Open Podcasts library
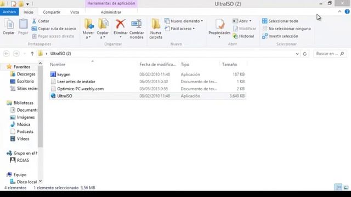This screenshot has width=351, height=197. pos(22,131)
